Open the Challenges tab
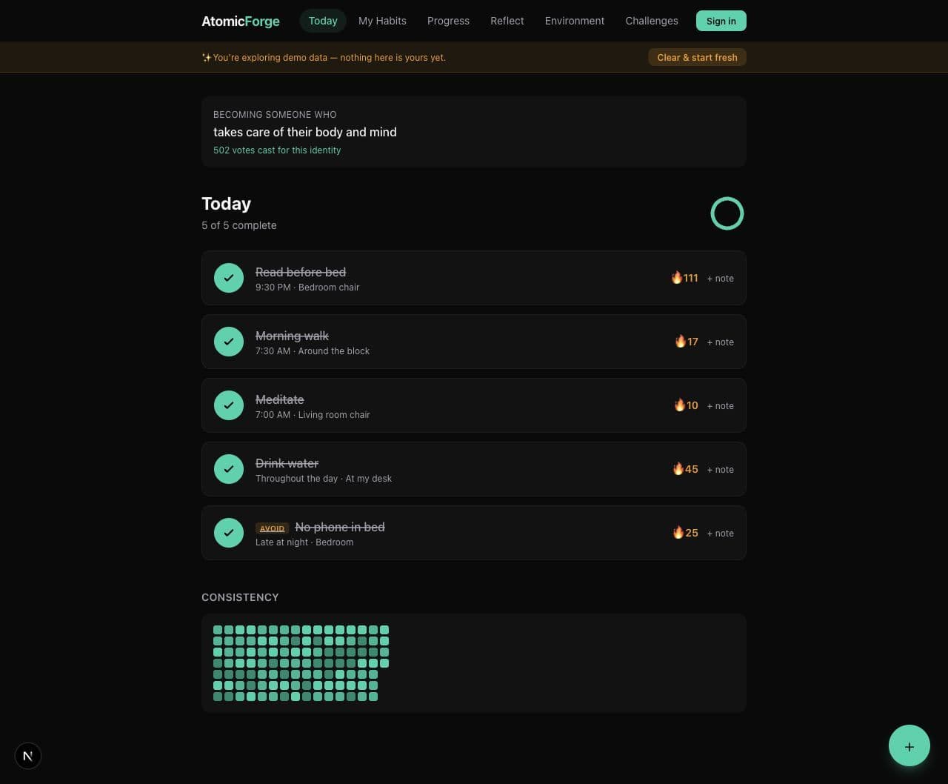Image resolution: width=948 pixels, height=784 pixels. 652,21
